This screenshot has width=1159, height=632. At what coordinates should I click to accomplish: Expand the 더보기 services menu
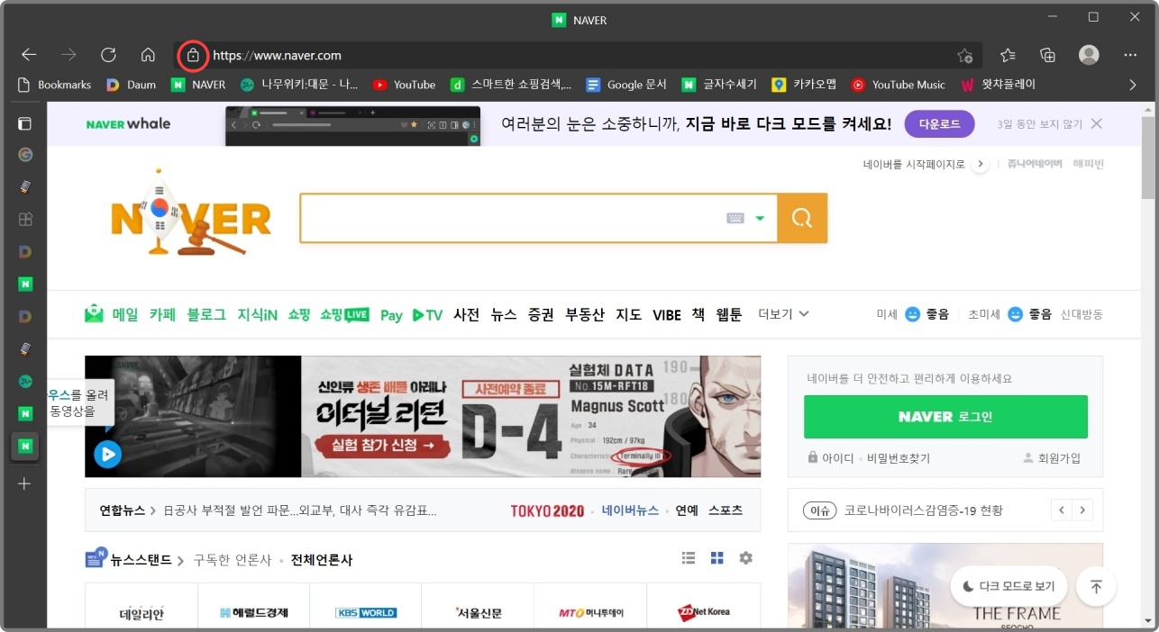[783, 314]
